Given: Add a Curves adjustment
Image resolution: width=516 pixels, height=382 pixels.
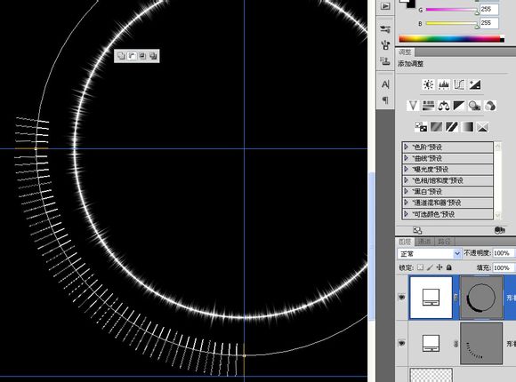Looking at the screenshot, I should pos(459,84).
